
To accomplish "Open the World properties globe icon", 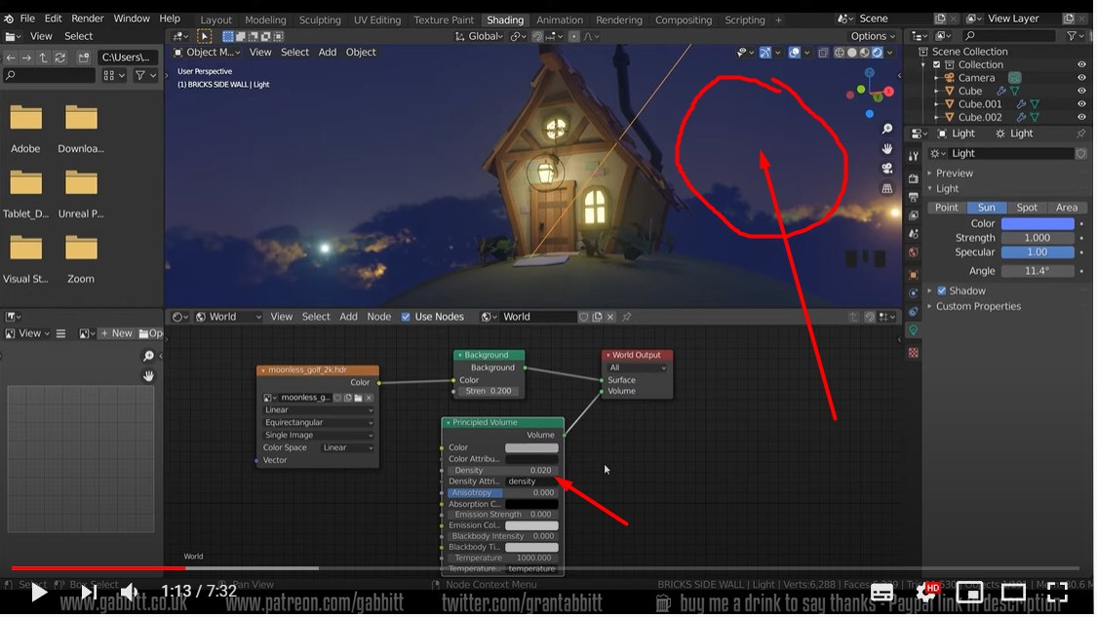I will pos(913,252).
